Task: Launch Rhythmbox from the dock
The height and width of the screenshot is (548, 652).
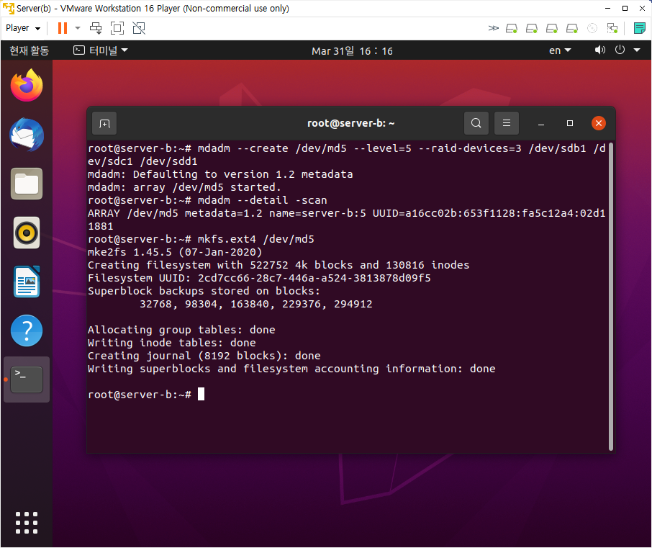Action: click(27, 233)
